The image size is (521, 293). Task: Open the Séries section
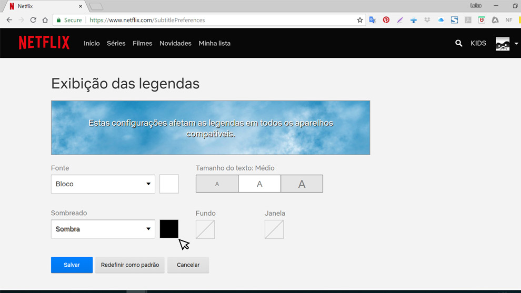116,43
